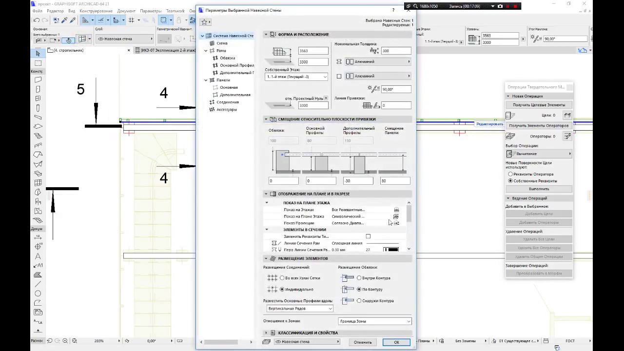Select the Основная panel tree item

point(229,88)
